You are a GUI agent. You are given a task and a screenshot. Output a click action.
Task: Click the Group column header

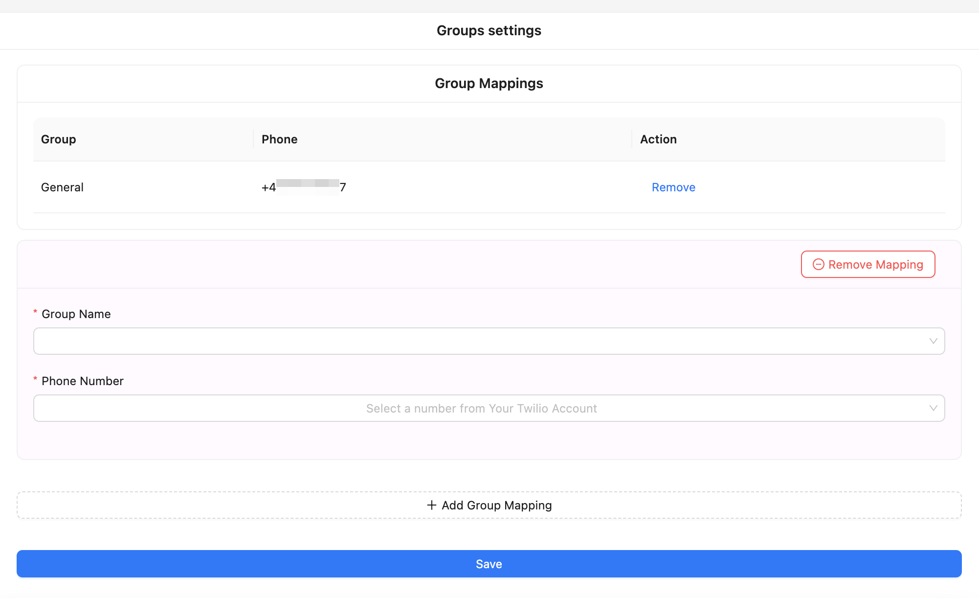coord(59,139)
